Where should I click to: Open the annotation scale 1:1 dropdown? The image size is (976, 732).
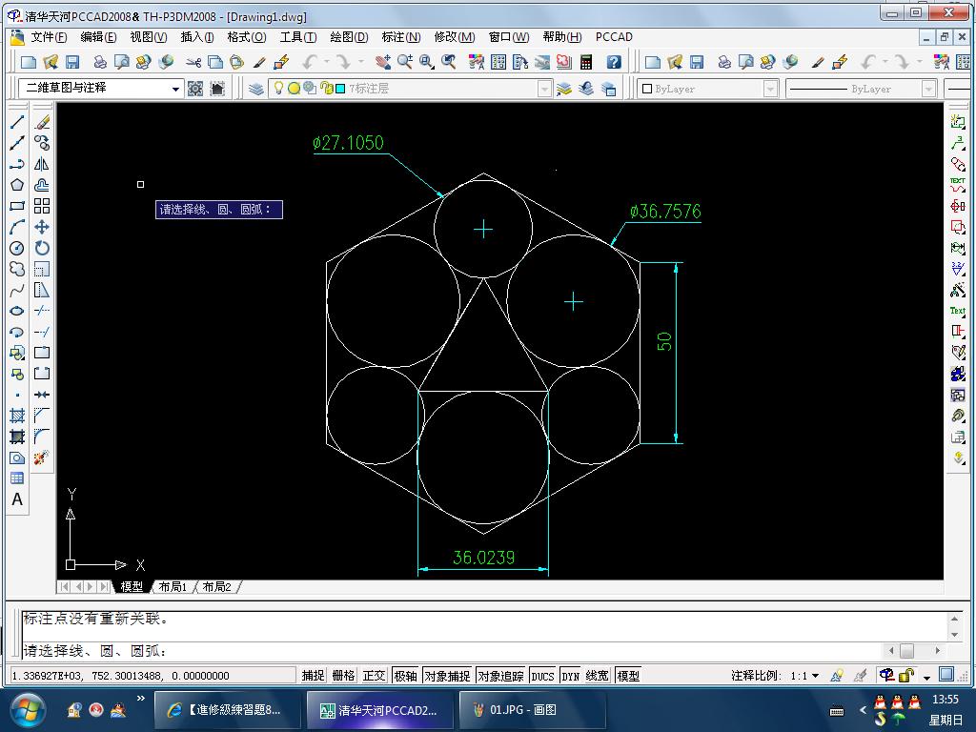805,676
